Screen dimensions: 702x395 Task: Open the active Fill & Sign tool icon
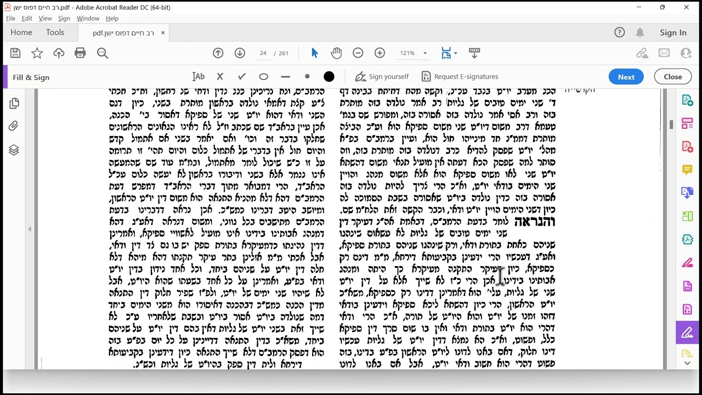[x=688, y=332]
